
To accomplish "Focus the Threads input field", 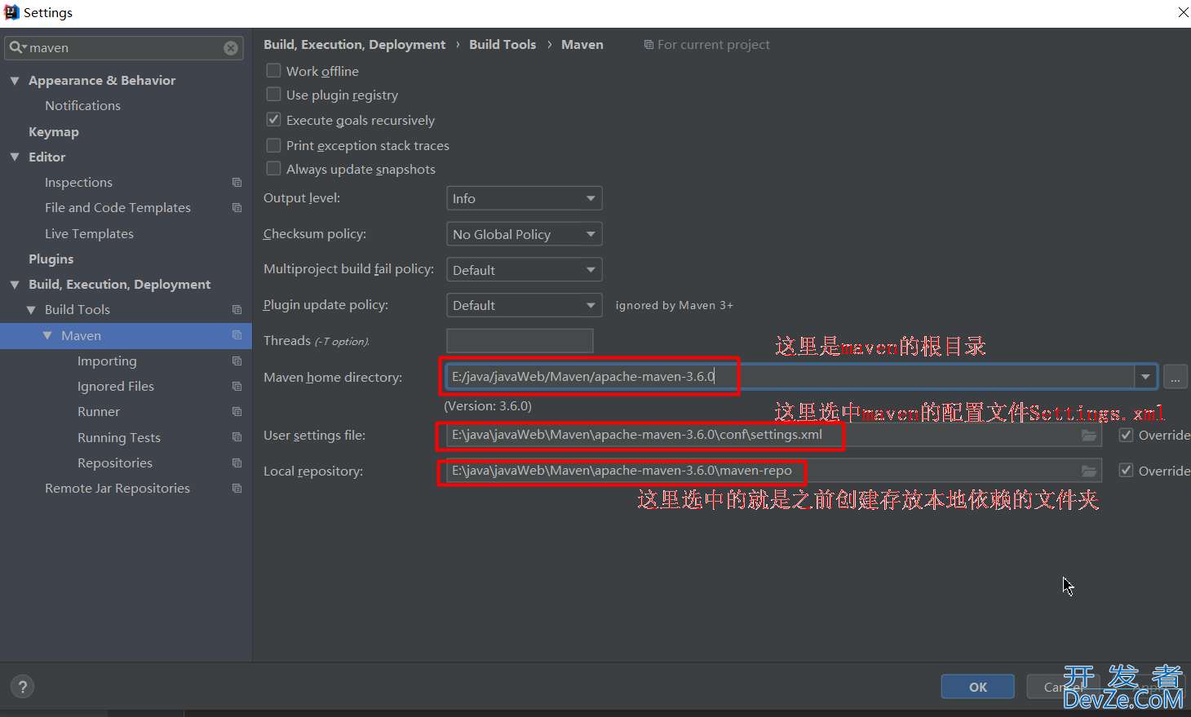I will tap(520, 341).
